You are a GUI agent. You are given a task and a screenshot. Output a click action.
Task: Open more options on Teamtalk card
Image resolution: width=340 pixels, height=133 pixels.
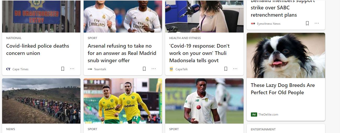pos(154,69)
